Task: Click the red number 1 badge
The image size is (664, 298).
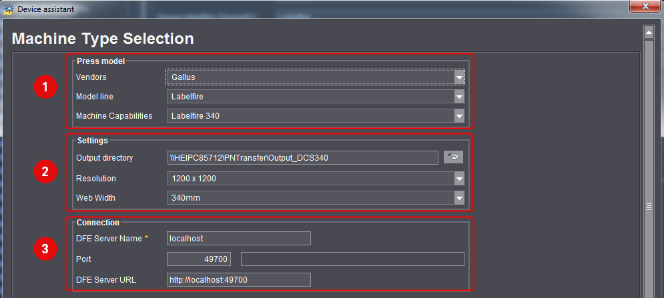Action: coord(45,87)
